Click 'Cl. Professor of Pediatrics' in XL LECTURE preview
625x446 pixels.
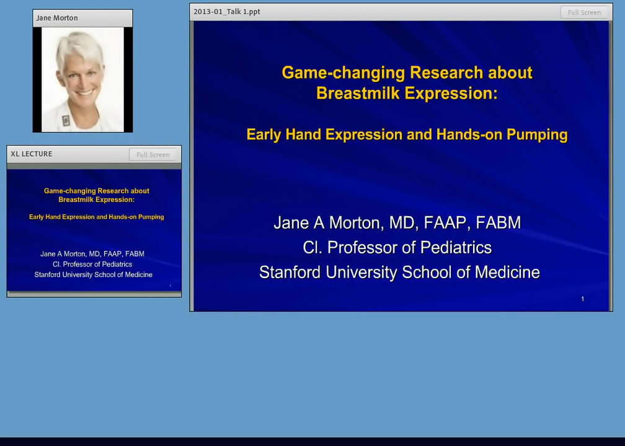pos(92,265)
